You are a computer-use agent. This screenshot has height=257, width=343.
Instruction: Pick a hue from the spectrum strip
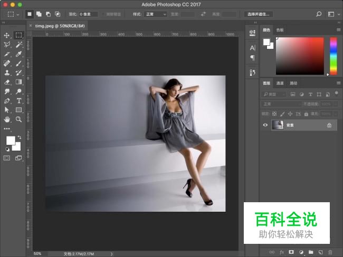[x=334, y=55]
